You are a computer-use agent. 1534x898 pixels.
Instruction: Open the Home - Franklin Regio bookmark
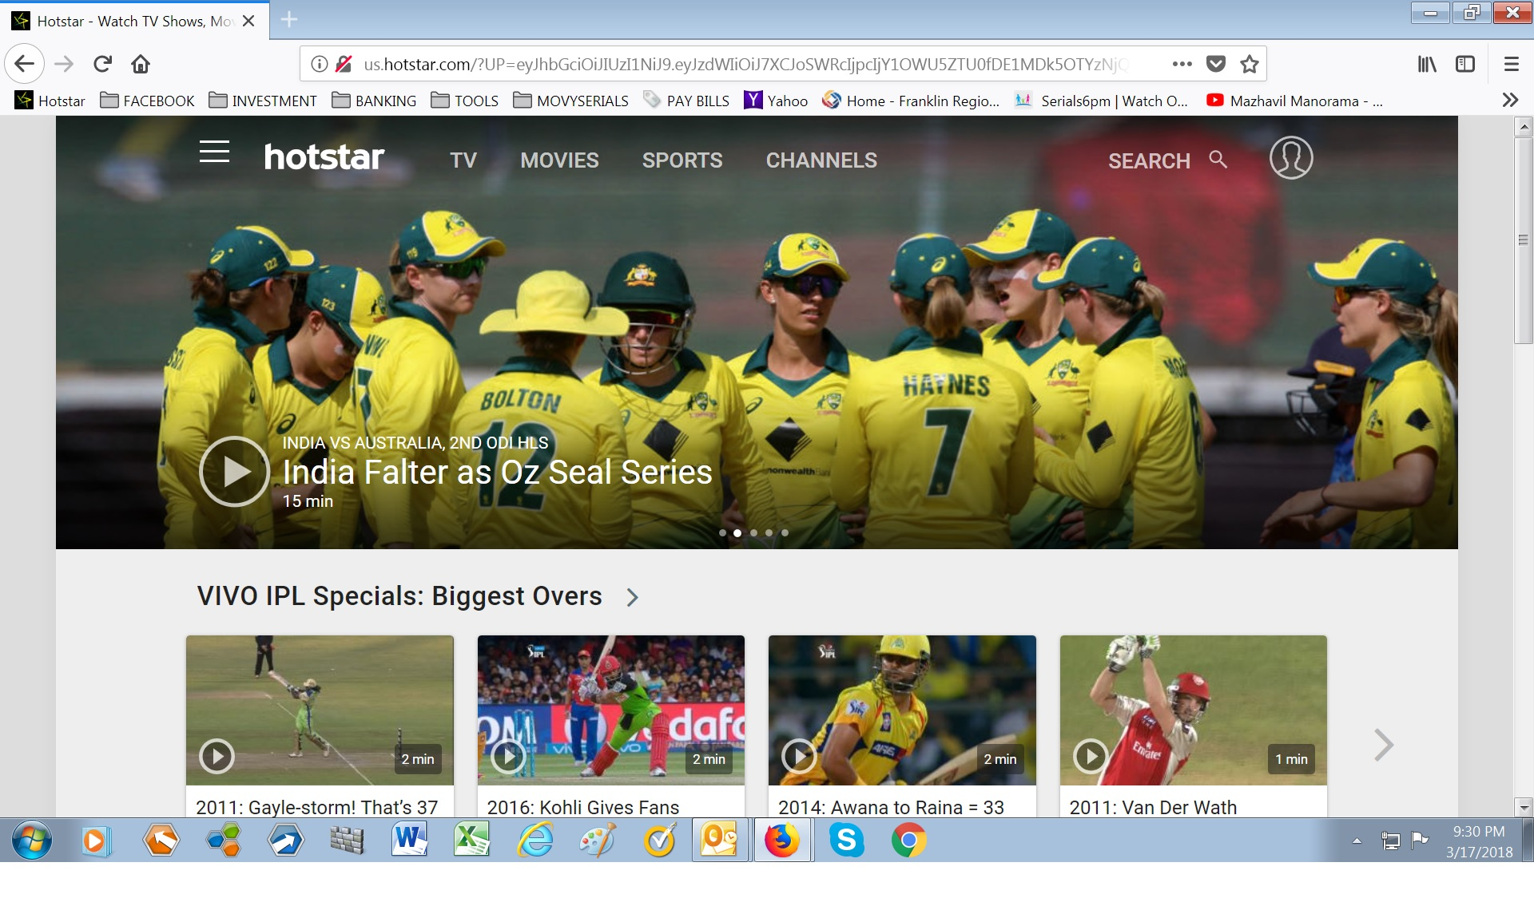point(911,101)
